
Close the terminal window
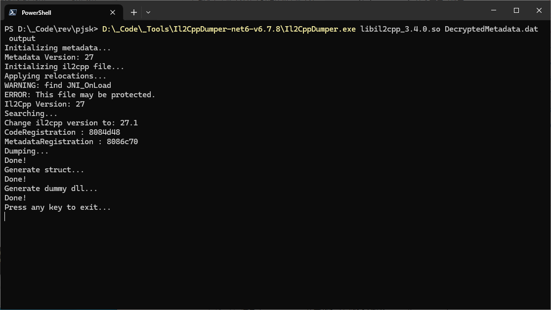(539, 10)
